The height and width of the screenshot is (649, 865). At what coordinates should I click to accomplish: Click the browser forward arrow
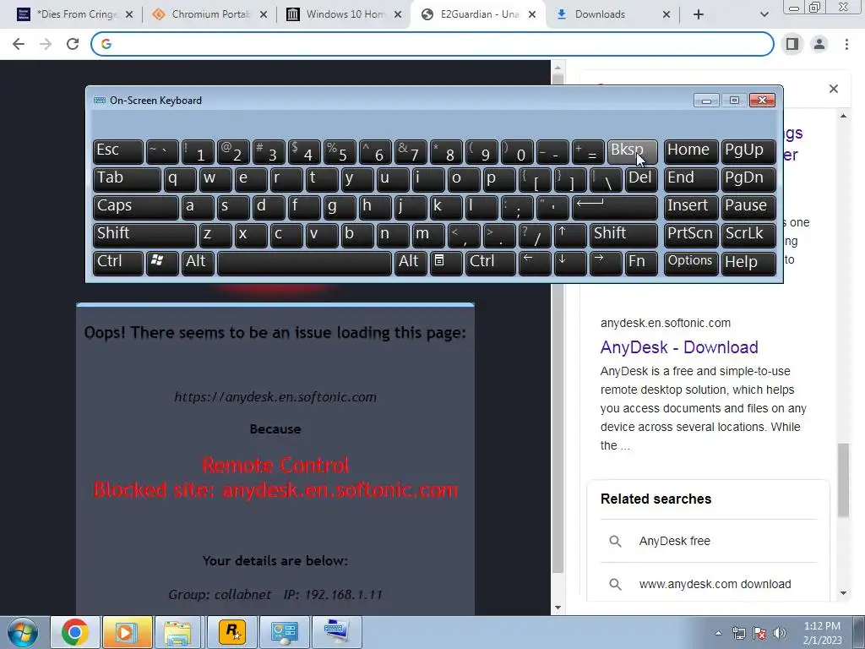coord(46,44)
